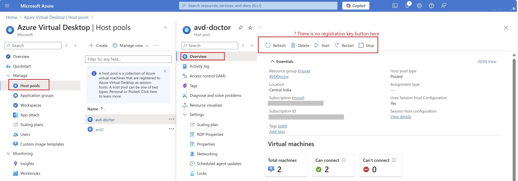The image size is (518, 181).
Task: Open the Manage view dropdown
Action: [131, 46]
